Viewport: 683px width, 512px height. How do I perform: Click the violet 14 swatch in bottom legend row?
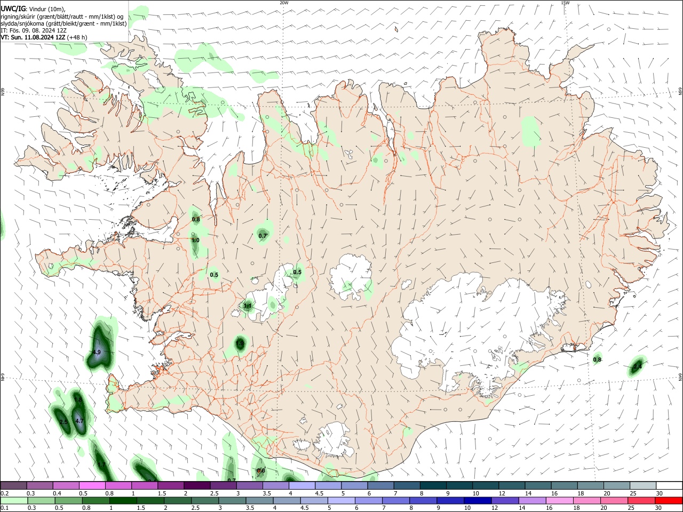(532, 500)
